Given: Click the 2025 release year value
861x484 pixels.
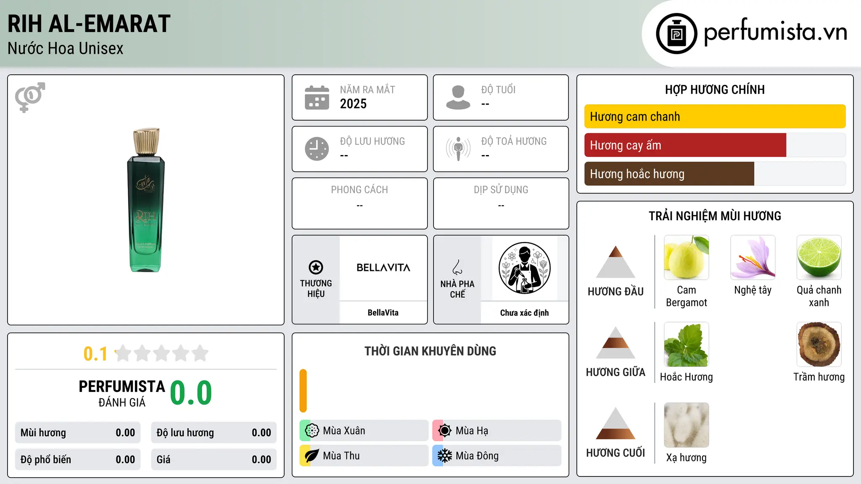Looking at the screenshot, I should click(353, 104).
